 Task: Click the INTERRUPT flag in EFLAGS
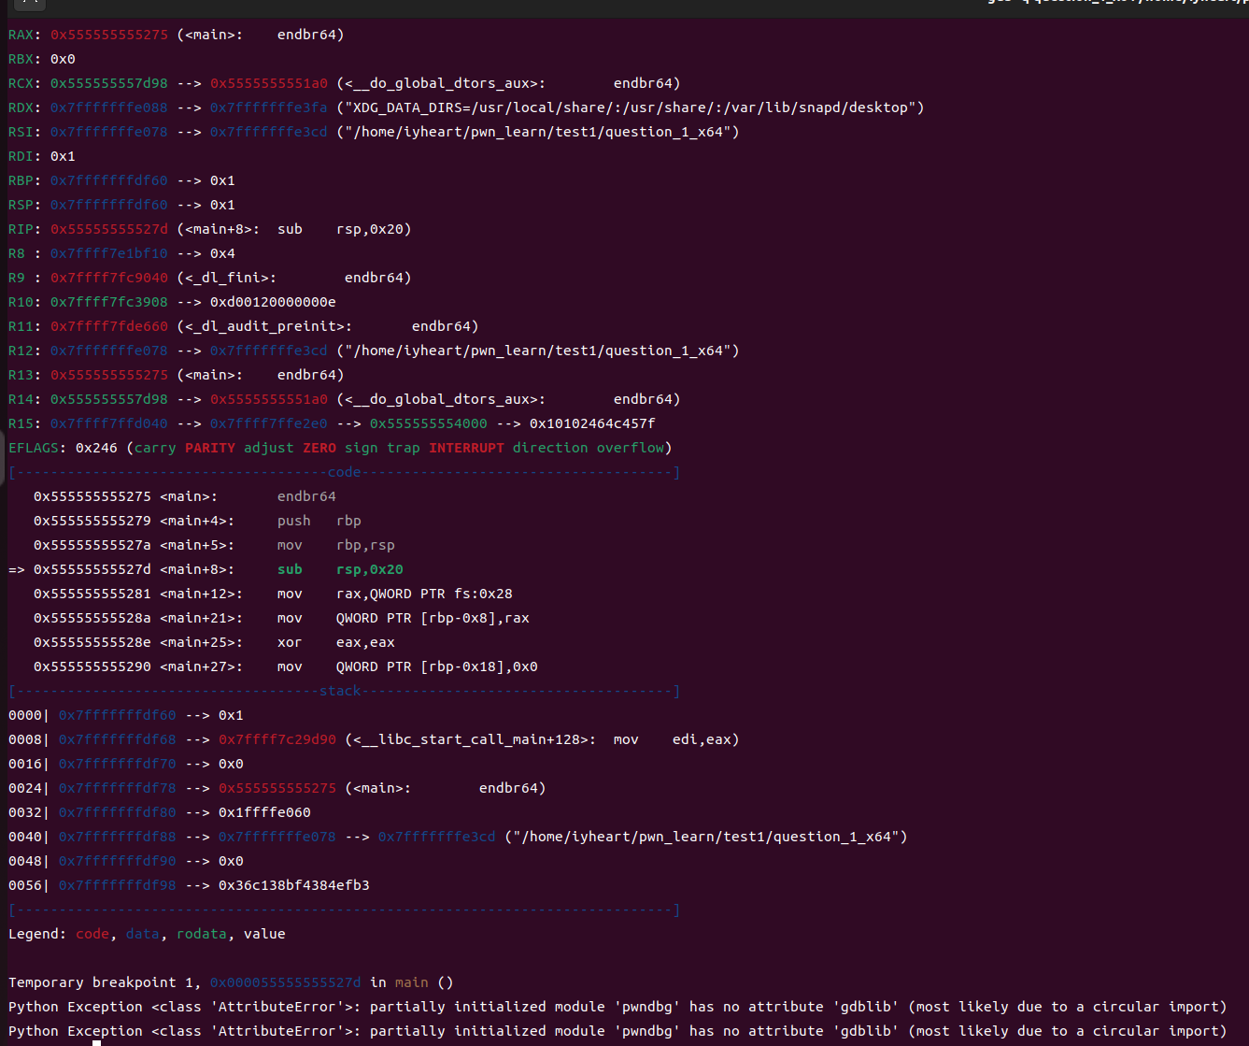[466, 448]
